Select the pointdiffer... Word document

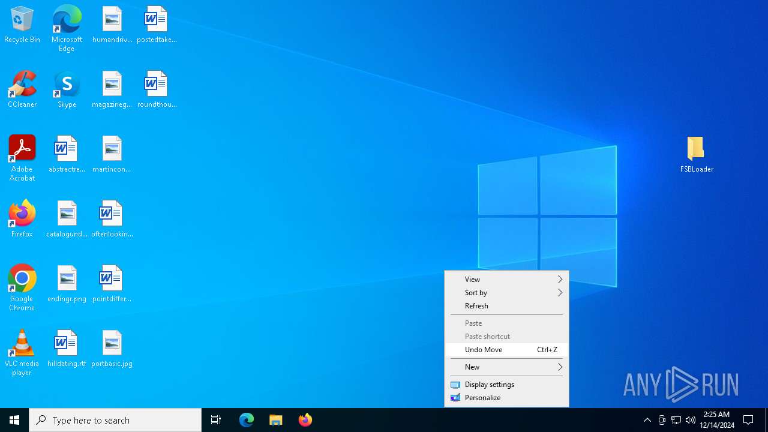pyautogui.click(x=112, y=284)
